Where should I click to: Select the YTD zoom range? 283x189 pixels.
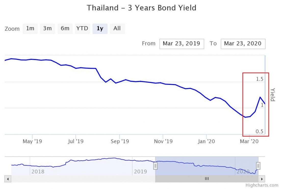[82, 29]
